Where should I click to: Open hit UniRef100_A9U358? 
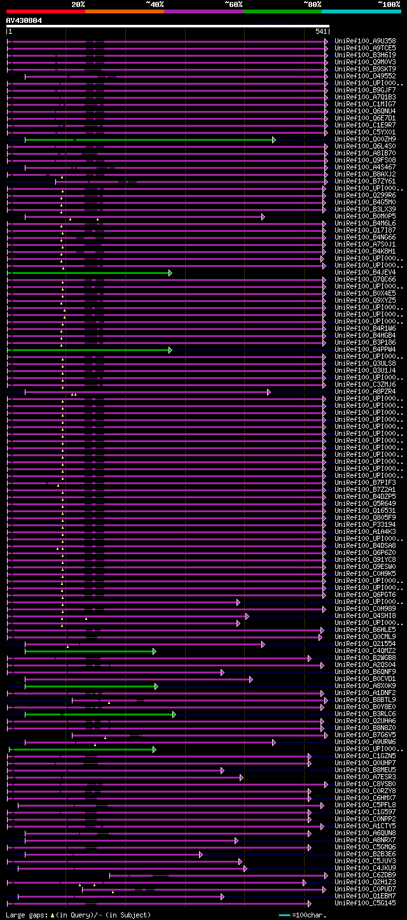pyautogui.click(x=365, y=41)
